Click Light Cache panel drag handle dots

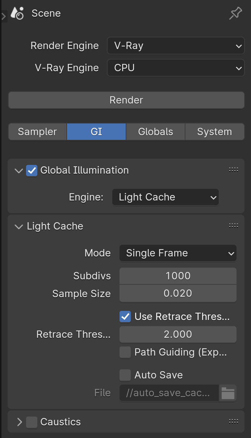pos(234,226)
